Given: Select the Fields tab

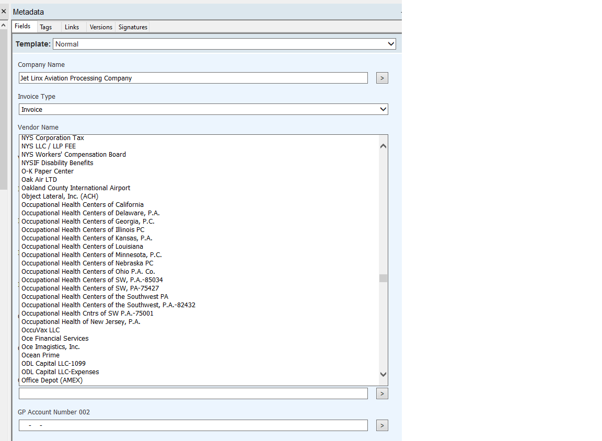Looking at the screenshot, I should tap(22, 27).
